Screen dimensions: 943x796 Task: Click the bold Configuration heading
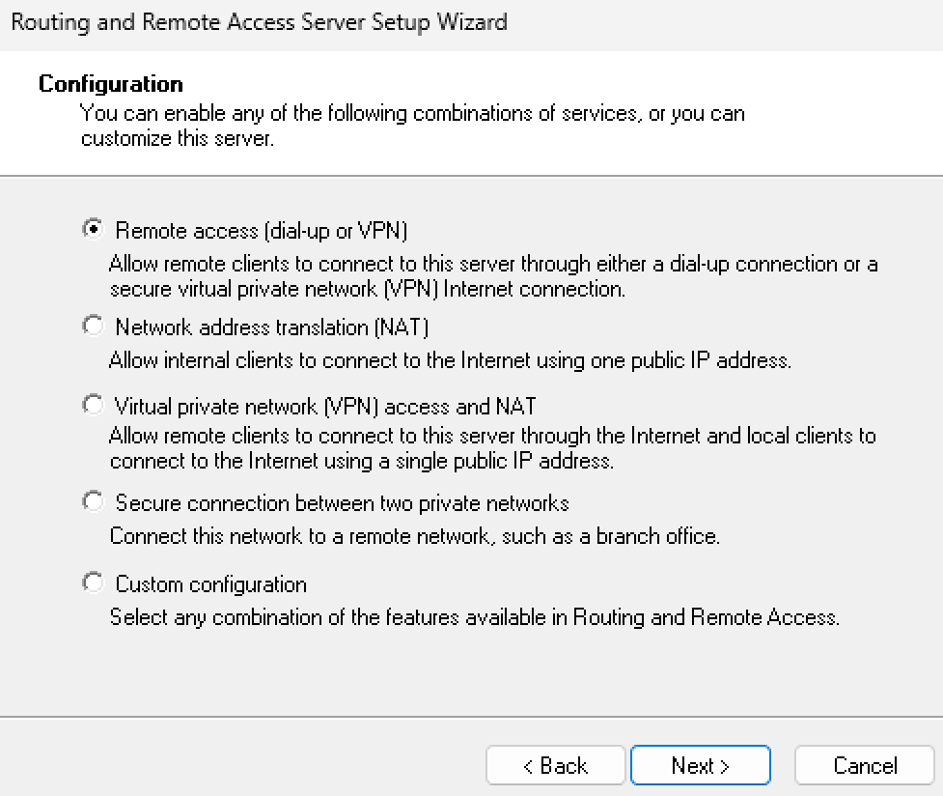click(110, 85)
